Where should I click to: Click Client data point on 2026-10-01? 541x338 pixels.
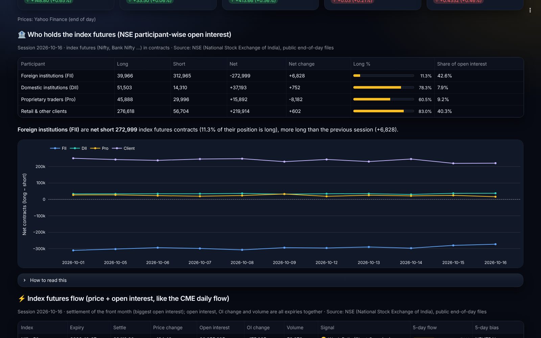tap(73, 158)
